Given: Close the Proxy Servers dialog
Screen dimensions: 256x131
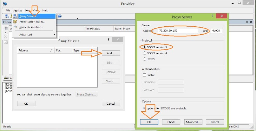Looking at the screenshot, I should [x=118, y=40].
